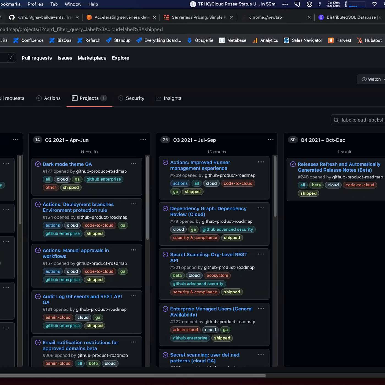This screenshot has width=385, height=385.
Task: Click the status icon on Deployment branches card
Action: 38,204
